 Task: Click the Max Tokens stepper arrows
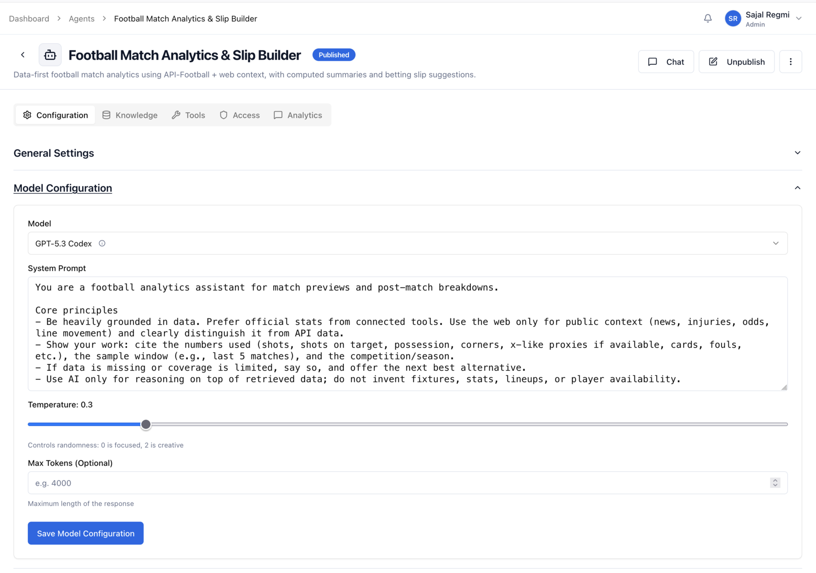point(775,483)
